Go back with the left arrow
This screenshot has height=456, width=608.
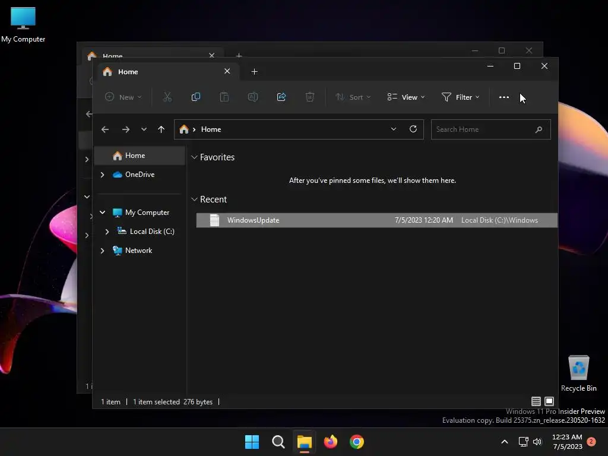[x=105, y=129]
